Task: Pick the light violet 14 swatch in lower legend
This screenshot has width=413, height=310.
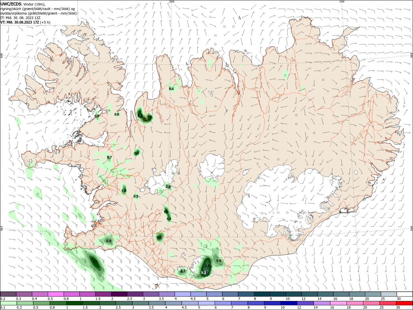Action: [322, 303]
